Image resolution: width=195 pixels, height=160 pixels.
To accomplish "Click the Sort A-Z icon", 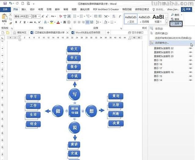I will [114, 16].
